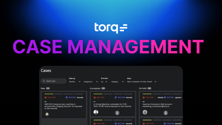Click the red SLA alert icon on case #4
Image resolution: width=222 pixels, height=125 pixels.
(x=45, y=98)
